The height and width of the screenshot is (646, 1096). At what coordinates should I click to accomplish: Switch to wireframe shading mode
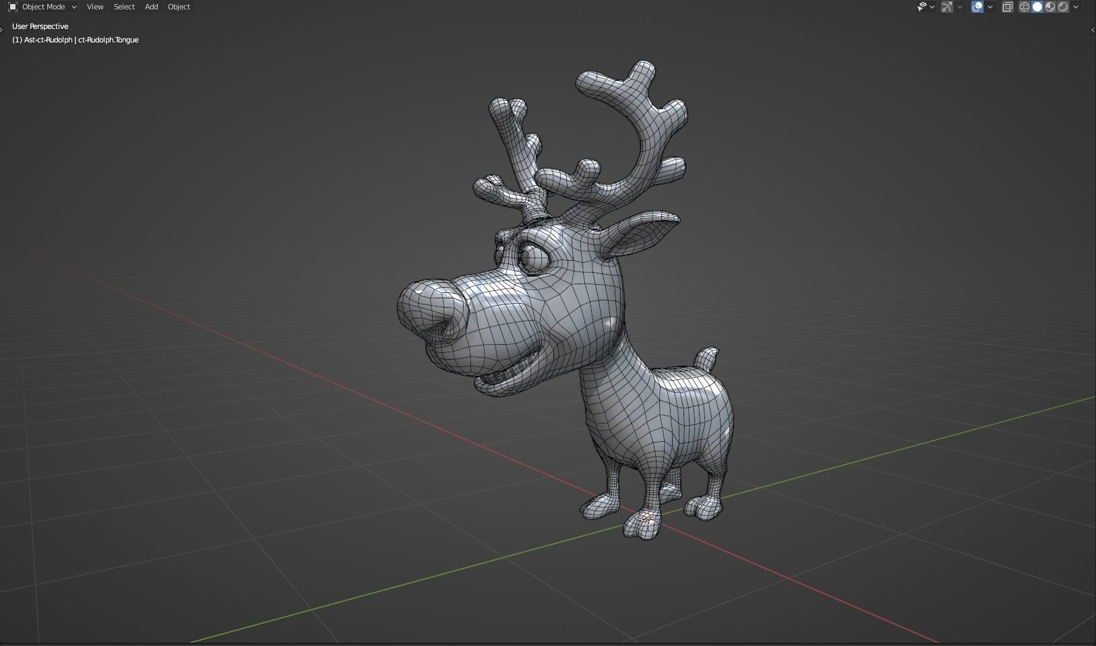click(1025, 7)
